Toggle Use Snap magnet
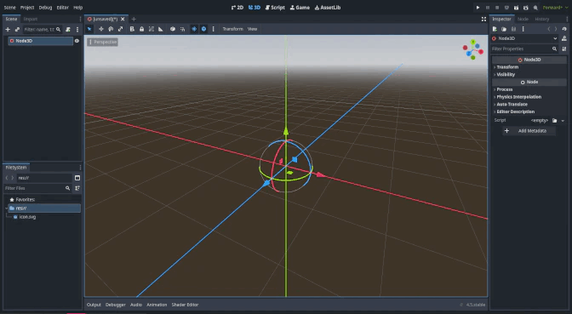 182,29
